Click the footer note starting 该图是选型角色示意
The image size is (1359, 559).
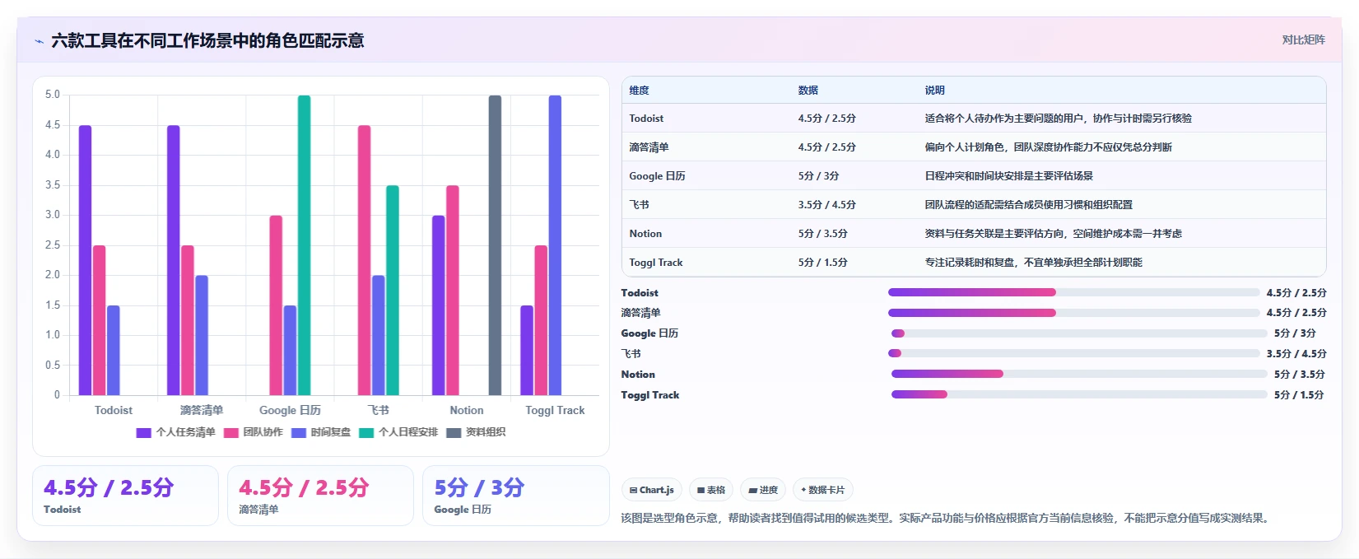click(947, 518)
